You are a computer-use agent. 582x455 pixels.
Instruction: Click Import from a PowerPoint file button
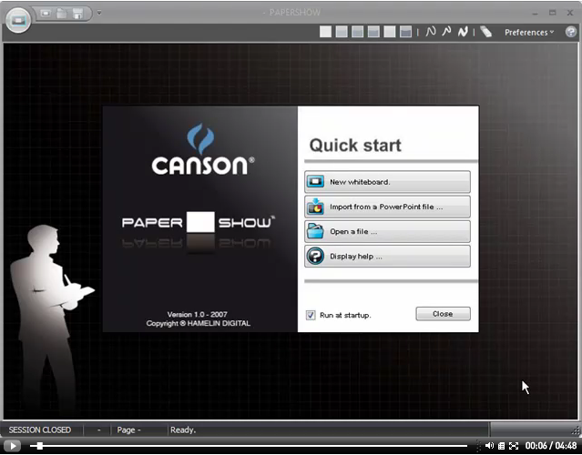click(387, 207)
